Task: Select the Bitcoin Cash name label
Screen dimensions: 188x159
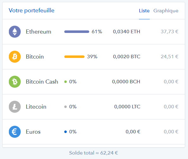Action: [x=42, y=82]
